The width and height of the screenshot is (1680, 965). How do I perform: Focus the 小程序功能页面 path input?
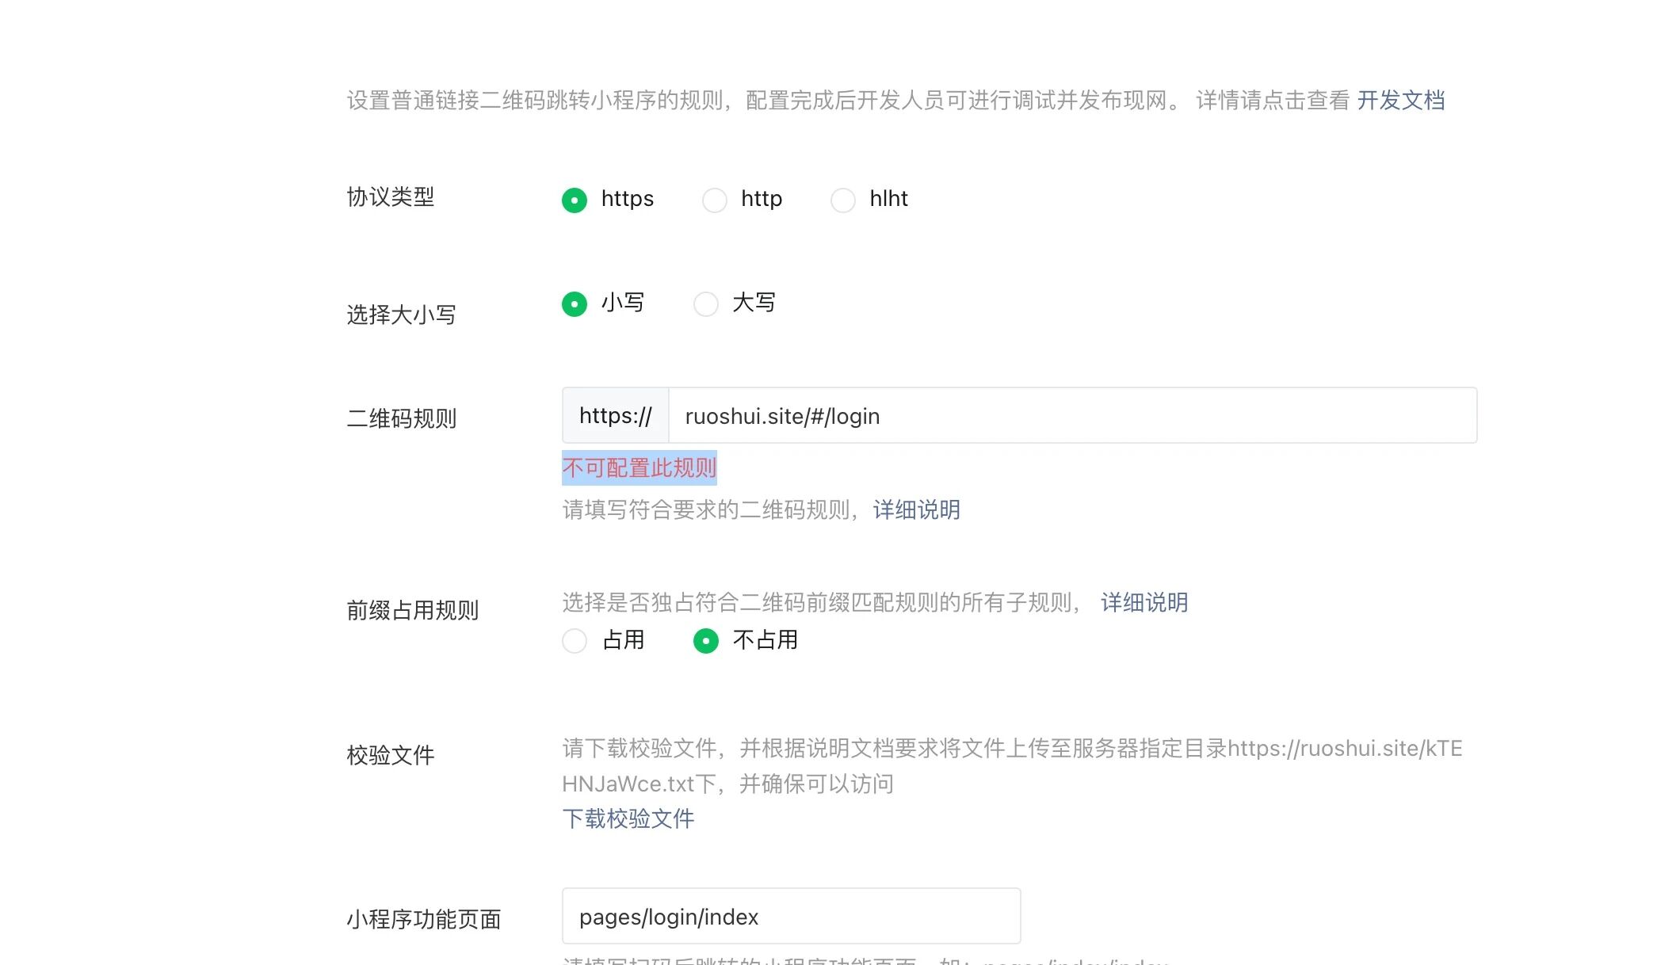tap(791, 917)
